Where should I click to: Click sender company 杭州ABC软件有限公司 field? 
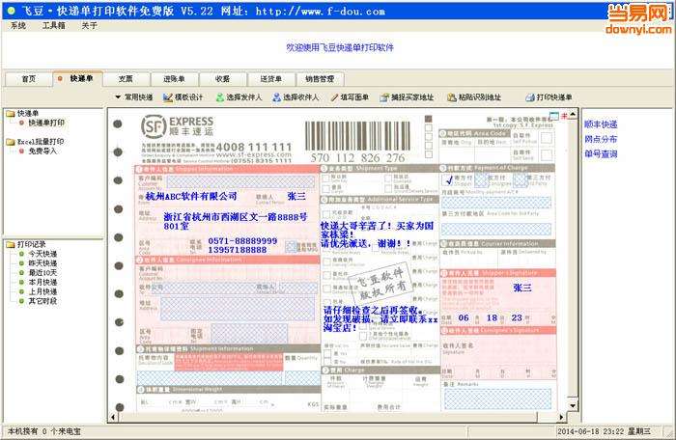click(x=191, y=197)
